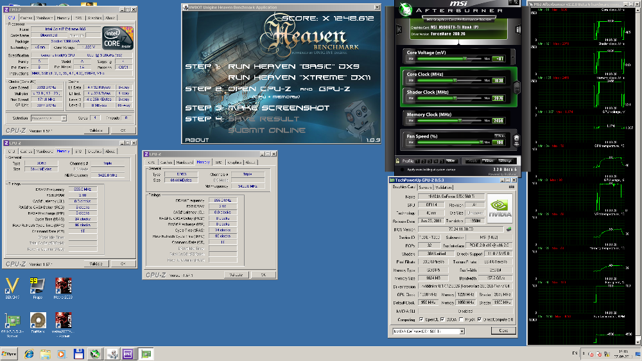Click Afterburner Save profile button

pos(451,161)
